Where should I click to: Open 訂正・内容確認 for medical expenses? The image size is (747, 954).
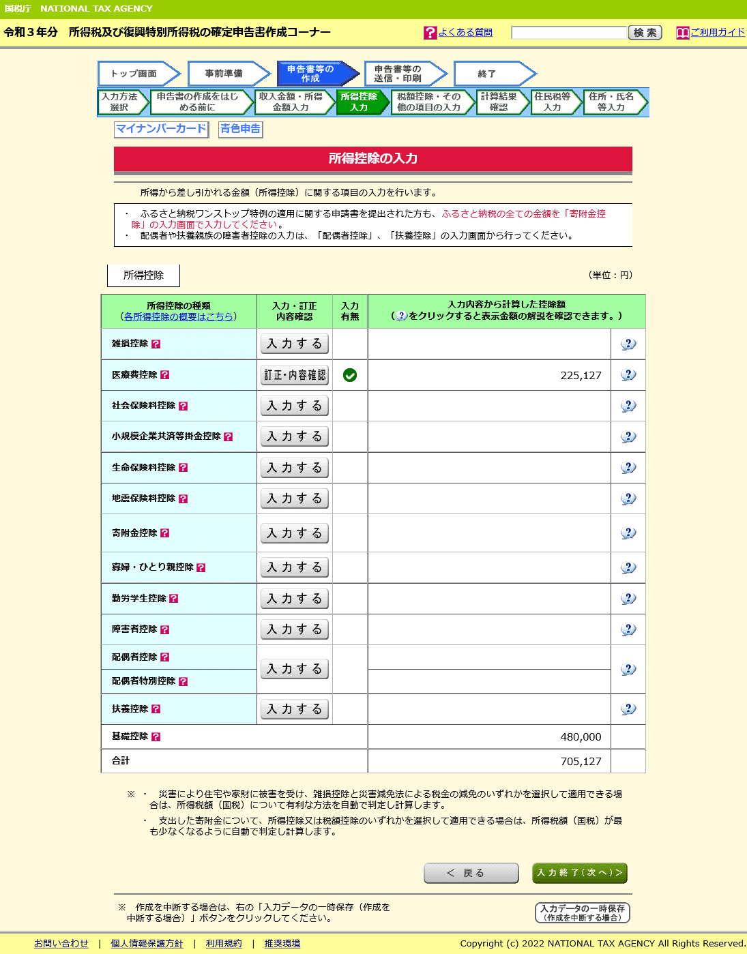coord(294,374)
